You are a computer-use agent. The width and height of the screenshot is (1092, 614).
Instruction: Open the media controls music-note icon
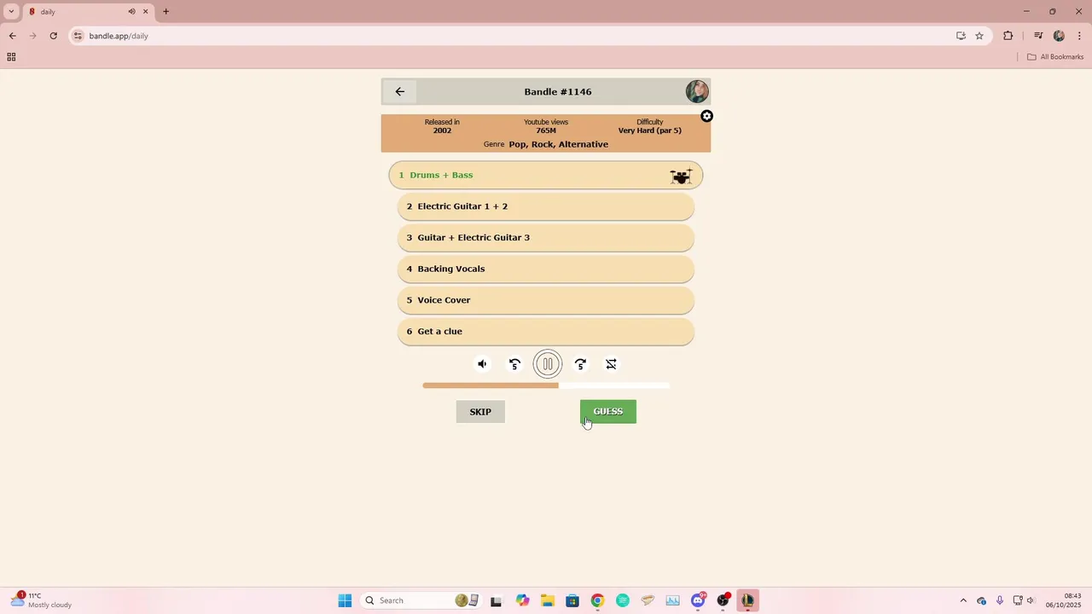pyautogui.click(x=1038, y=36)
